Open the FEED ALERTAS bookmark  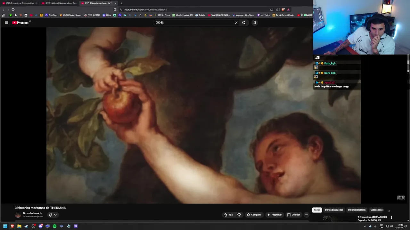pyautogui.click(x=92, y=15)
